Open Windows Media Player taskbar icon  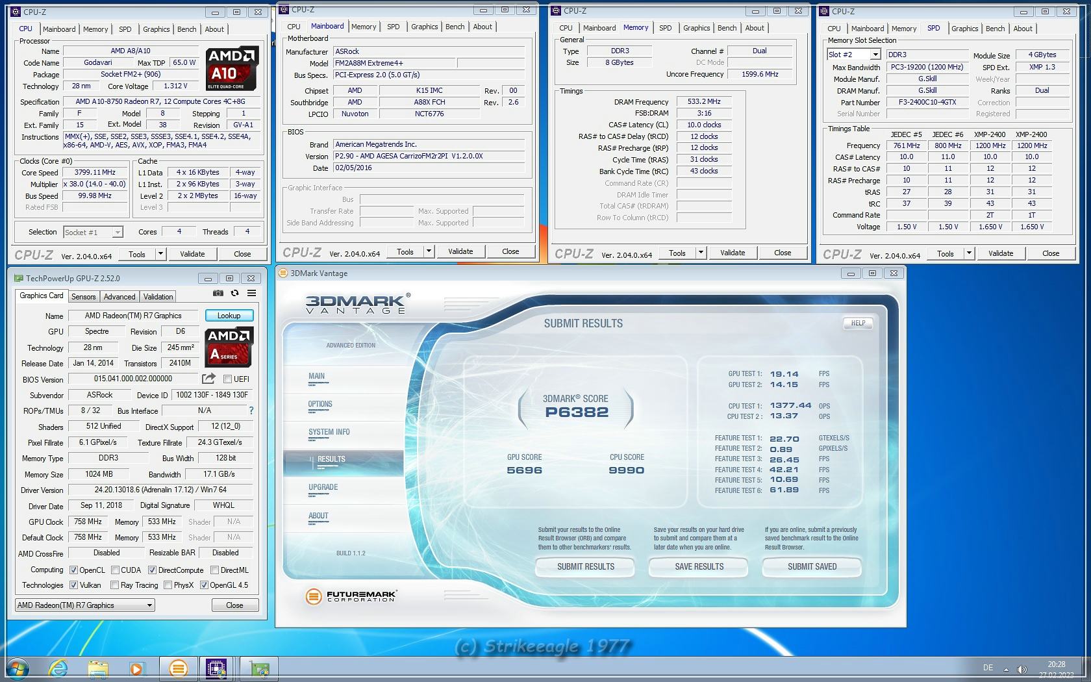coord(136,668)
